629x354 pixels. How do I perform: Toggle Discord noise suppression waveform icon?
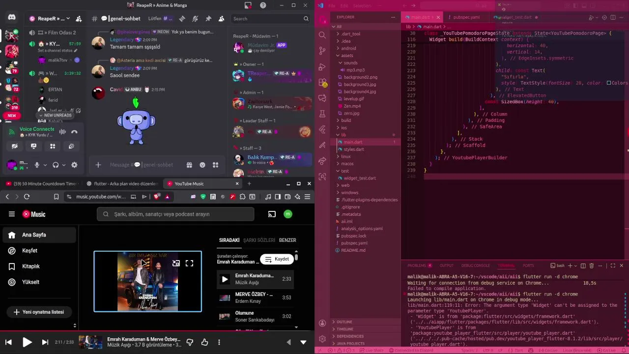click(x=62, y=132)
